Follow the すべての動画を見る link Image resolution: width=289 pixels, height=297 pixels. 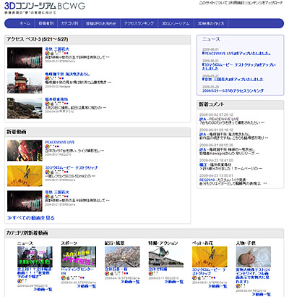click(31, 218)
